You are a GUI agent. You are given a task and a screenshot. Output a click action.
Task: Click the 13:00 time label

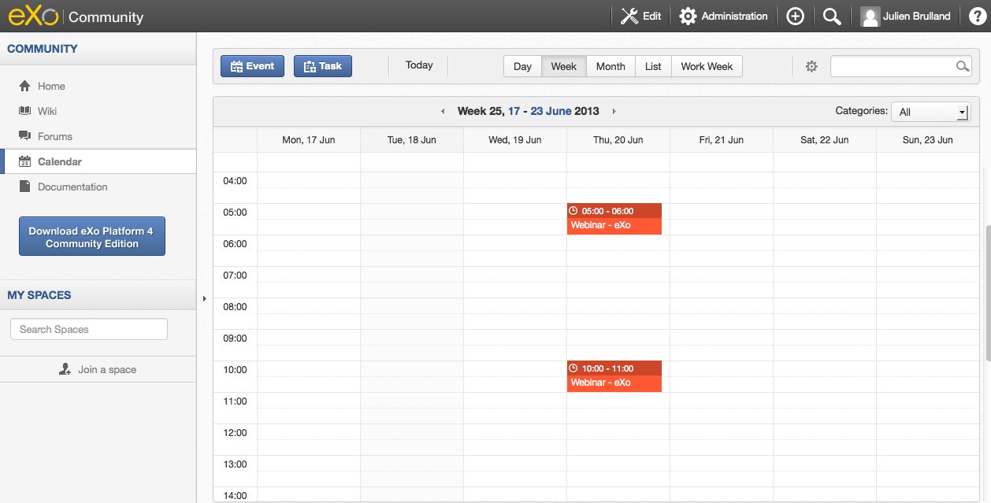(x=235, y=464)
